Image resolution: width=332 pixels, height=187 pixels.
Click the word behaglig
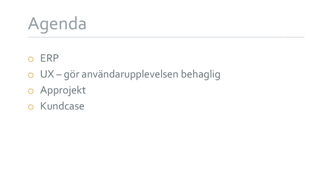200,75
